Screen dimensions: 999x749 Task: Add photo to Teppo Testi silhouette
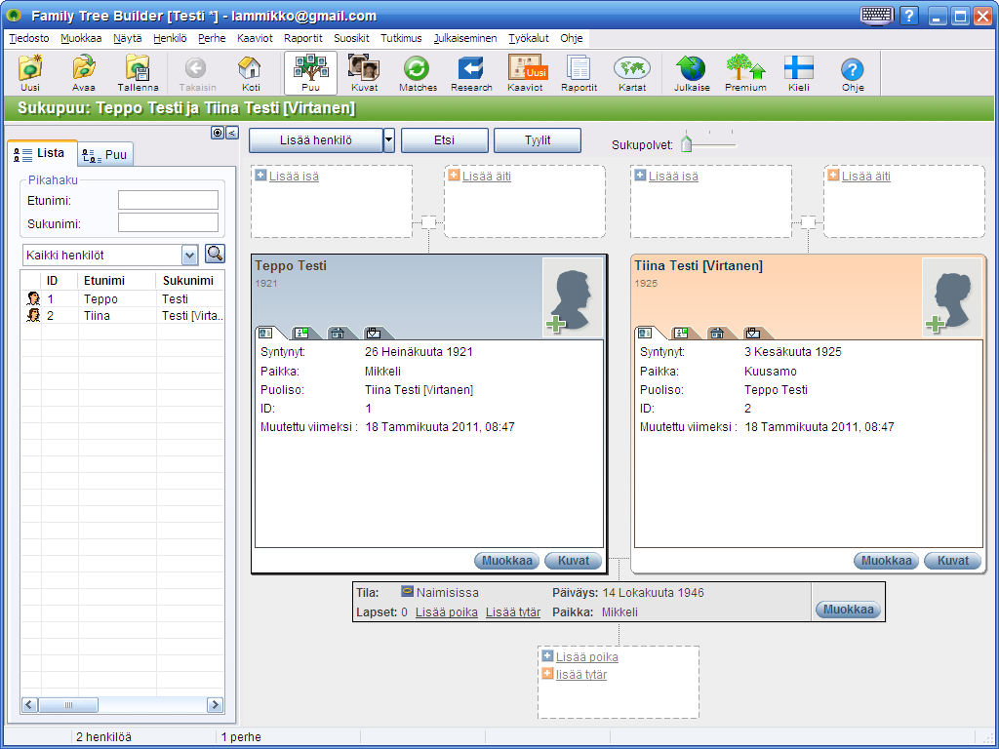click(572, 296)
